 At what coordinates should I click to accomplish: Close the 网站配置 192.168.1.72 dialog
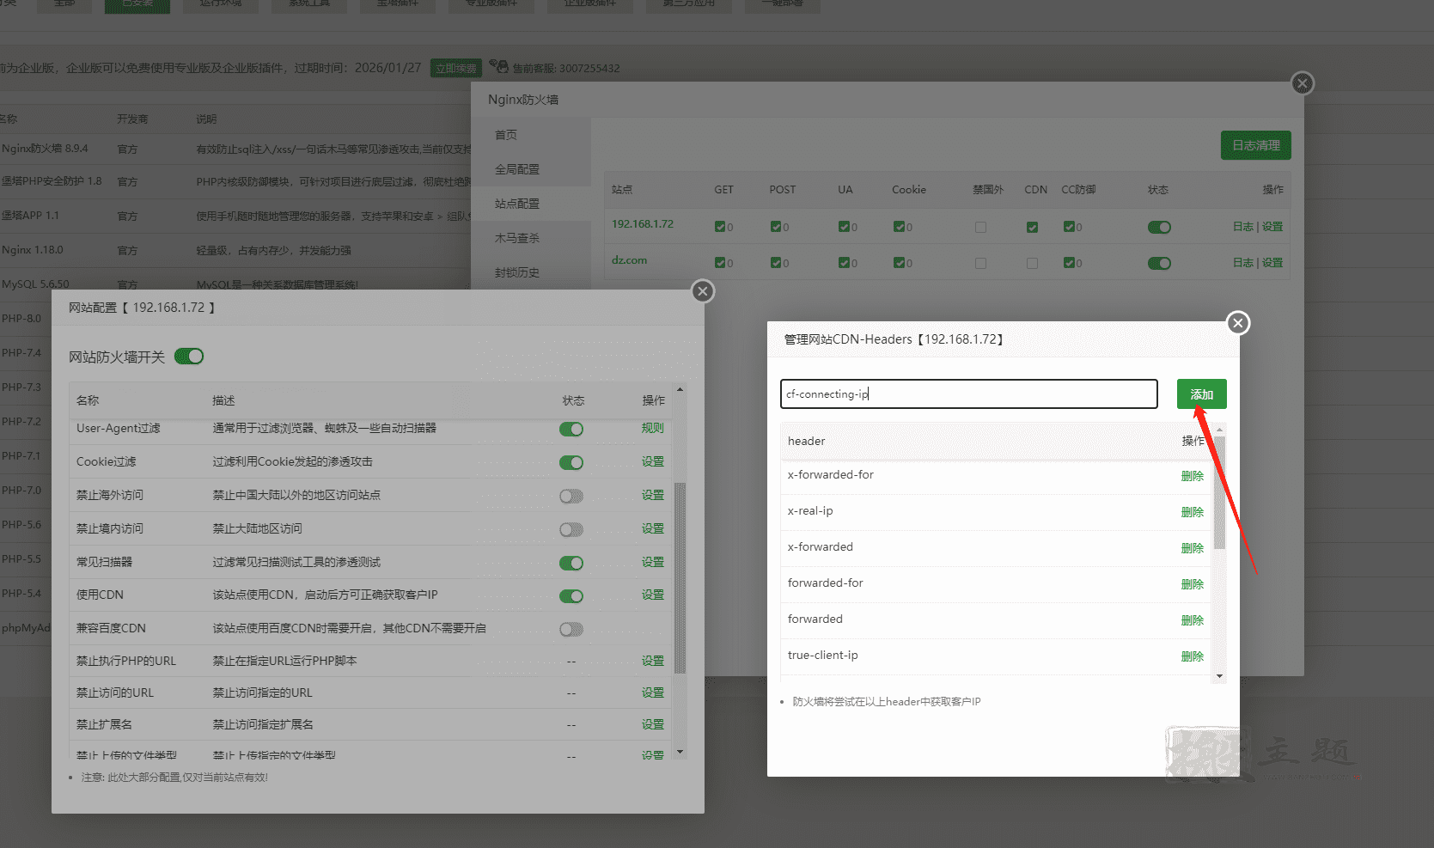[703, 291]
